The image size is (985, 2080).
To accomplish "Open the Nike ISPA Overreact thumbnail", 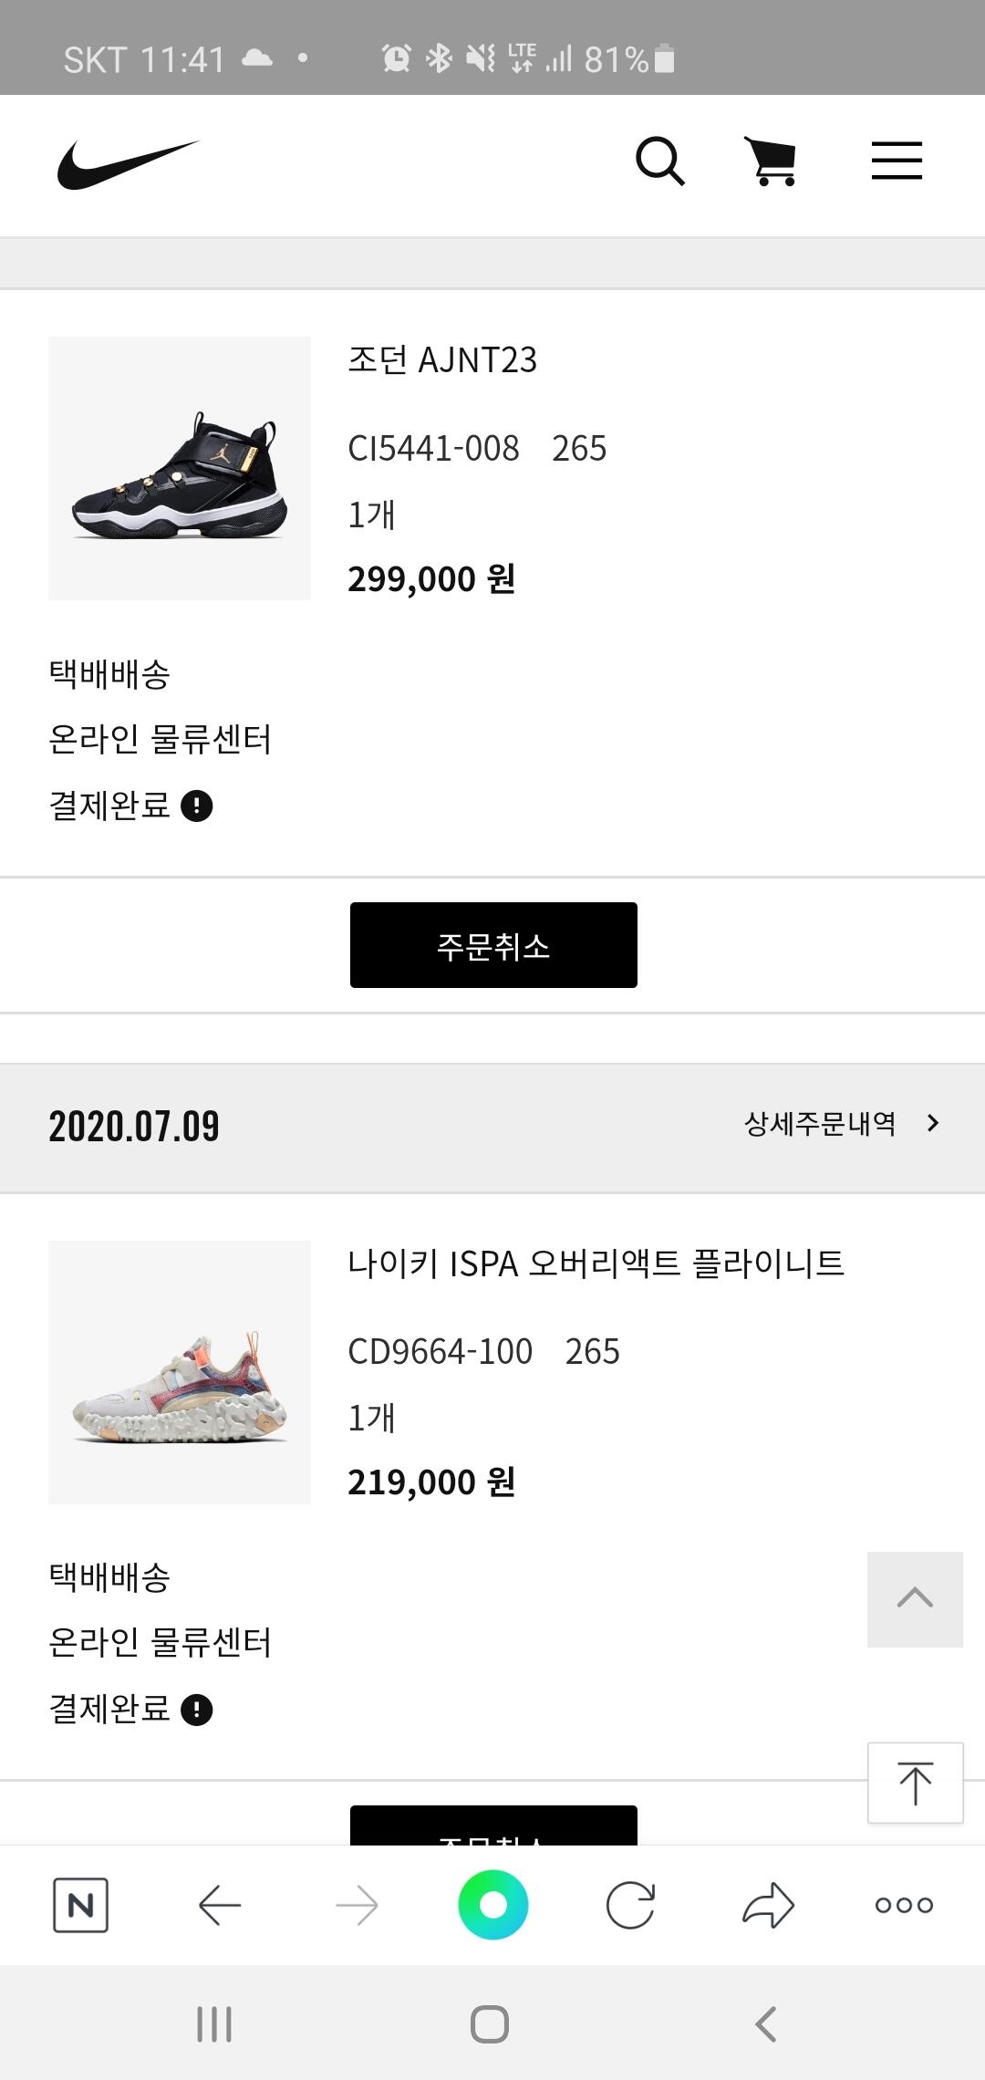I will 180,1372.
